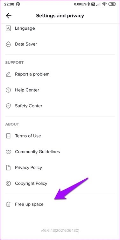Viewport: 120px width, 240px height.
Task: Click the Report a problem pencil icon
Action: tap(8, 74)
